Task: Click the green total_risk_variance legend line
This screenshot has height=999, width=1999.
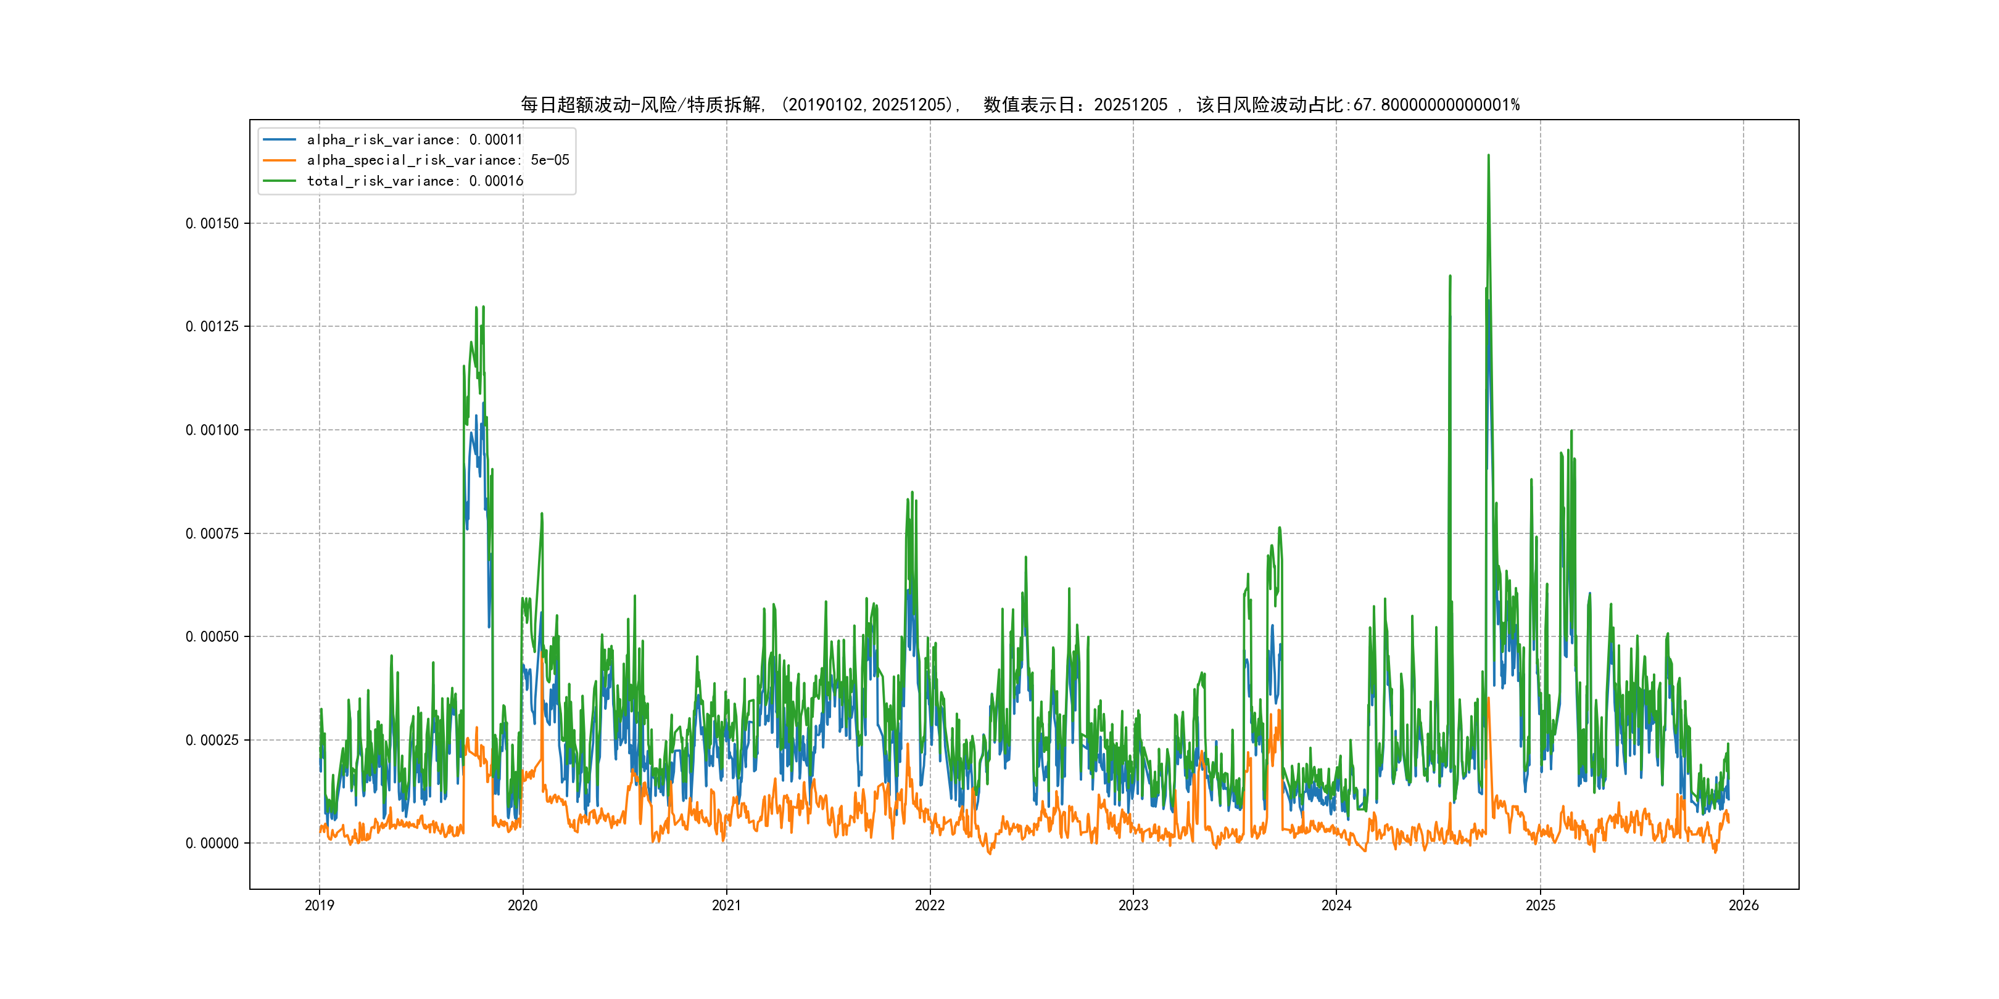Action: [279, 181]
